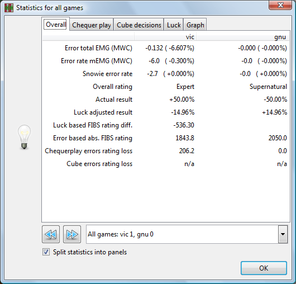Open the All games dropdown arrow
This screenshot has width=296, height=284.
(283, 234)
